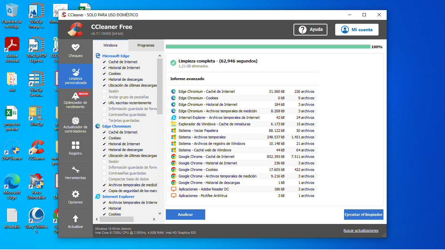Switch to the Windows tab
445x250 pixels.
pyautogui.click(x=110, y=45)
